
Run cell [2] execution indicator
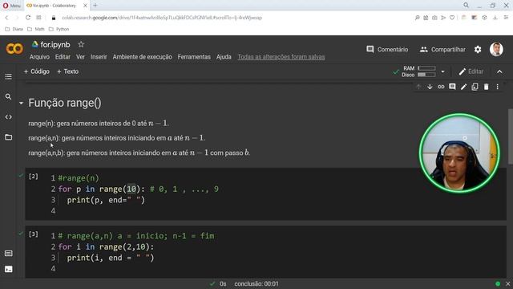33,177
